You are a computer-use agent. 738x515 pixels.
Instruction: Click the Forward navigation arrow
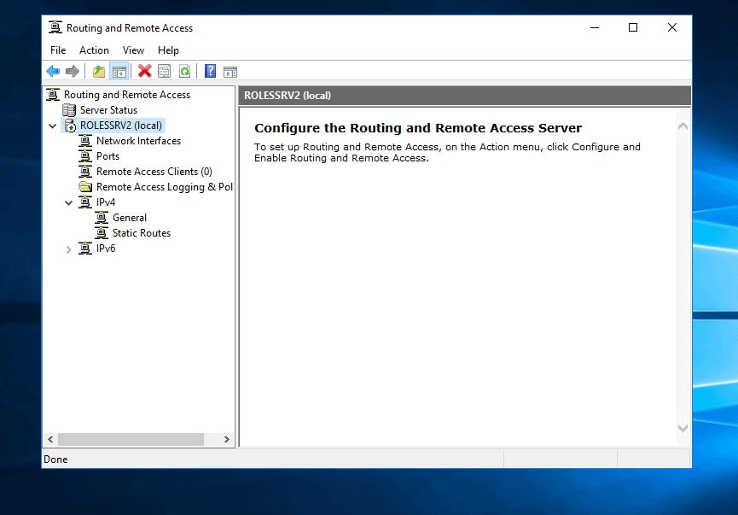coord(73,71)
